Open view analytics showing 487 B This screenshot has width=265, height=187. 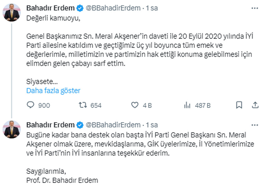tap(187, 105)
